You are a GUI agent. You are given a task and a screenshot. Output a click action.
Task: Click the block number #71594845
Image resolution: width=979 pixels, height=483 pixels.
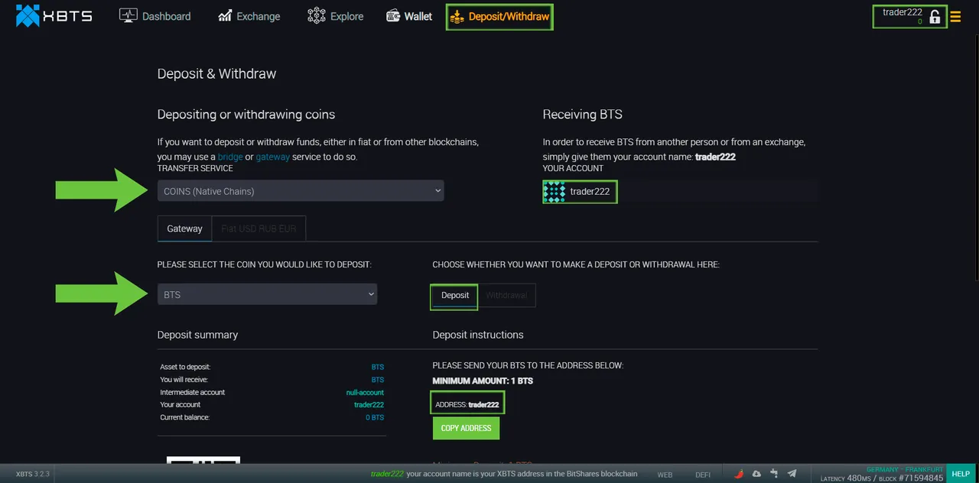coord(920,478)
